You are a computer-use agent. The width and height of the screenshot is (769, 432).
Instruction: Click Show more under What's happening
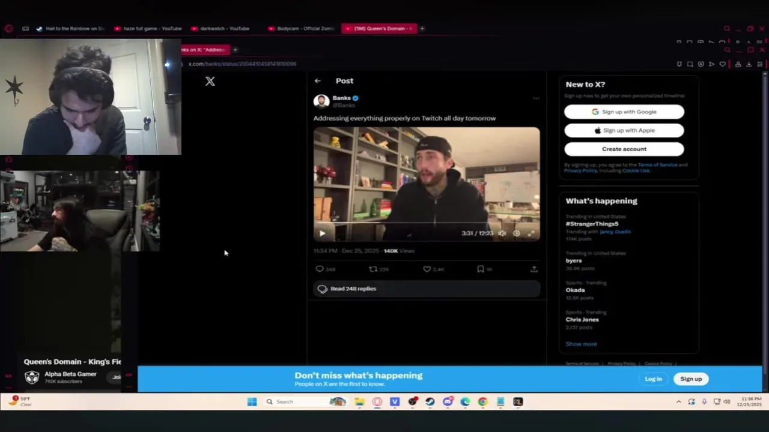[581, 344]
